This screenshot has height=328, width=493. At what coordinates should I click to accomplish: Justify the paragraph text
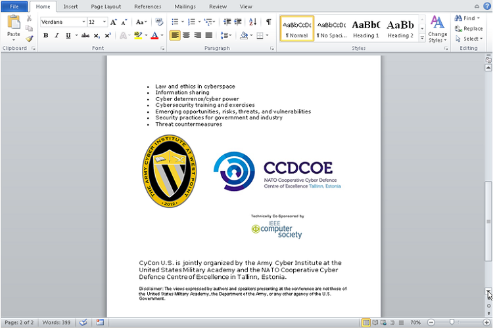(x=209, y=35)
